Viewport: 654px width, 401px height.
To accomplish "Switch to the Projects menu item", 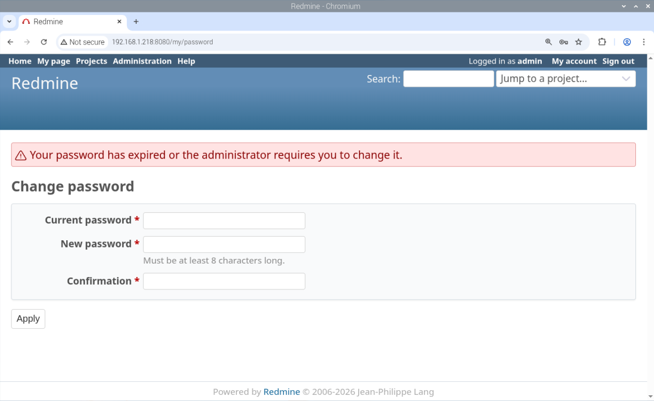I will coord(91,61).
